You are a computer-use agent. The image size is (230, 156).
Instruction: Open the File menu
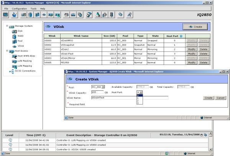coord(6,9)
